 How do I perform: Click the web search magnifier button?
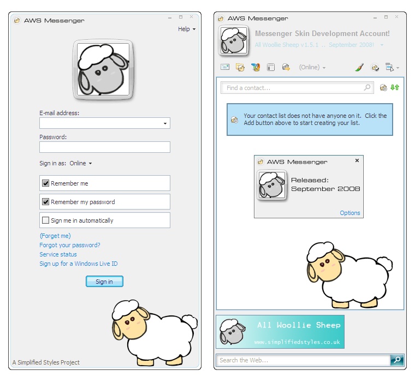tap(397, 360)
